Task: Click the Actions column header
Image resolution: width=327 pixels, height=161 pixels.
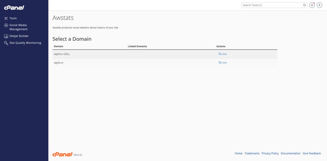Action: click(x=221, y=46)
